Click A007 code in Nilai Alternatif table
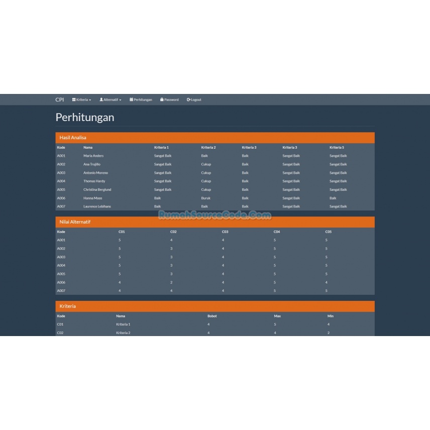The image size is (430, 430). click(x=61, y=291)
